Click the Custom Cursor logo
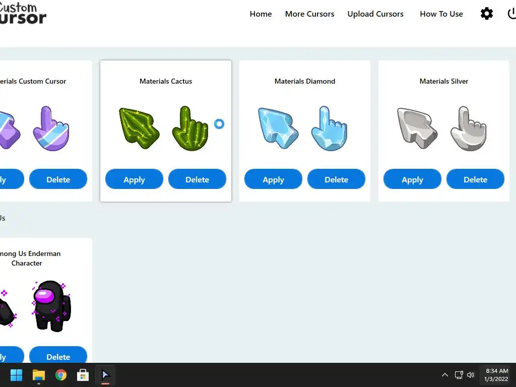 (x=22, y=13)
